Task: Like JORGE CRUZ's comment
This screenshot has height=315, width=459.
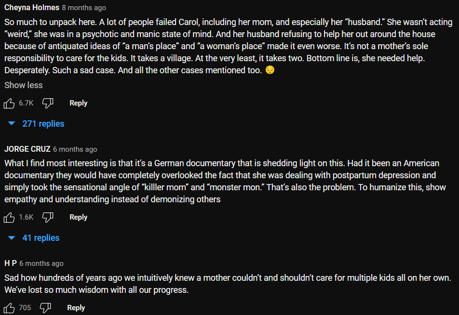Action: (9, 217)
